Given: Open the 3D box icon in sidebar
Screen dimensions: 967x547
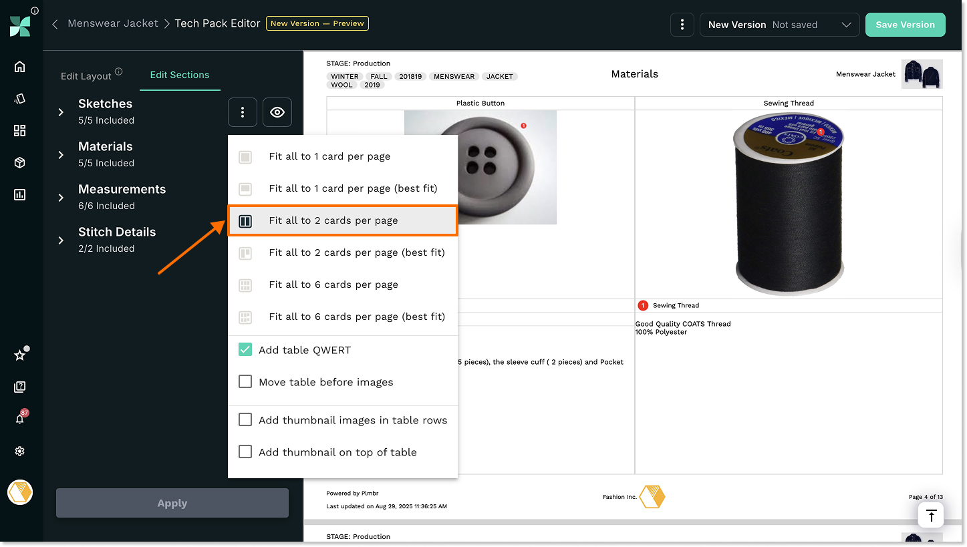Looking at the screenshot, I should tap(19, 163).
